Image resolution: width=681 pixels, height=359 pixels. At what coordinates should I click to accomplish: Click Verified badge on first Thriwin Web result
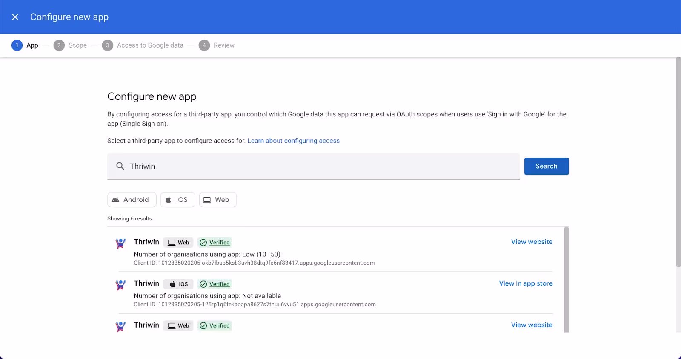point(215,243)
